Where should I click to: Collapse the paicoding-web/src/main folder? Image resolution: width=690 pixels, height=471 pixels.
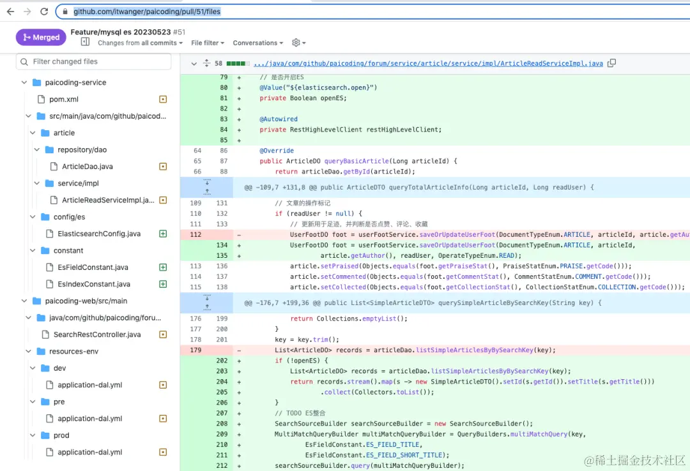[x=24, y=301]
